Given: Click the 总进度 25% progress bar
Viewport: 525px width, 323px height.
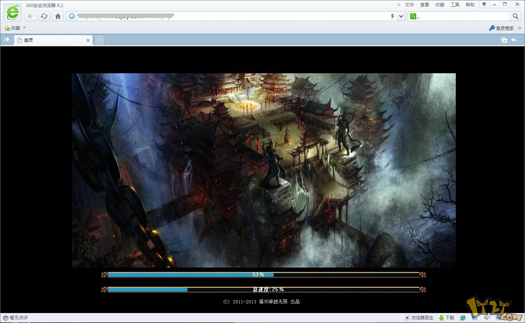Looking at the screenshot, I should click(264, 289).
